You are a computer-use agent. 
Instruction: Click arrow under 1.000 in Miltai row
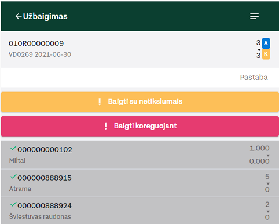tap(268, 155)
